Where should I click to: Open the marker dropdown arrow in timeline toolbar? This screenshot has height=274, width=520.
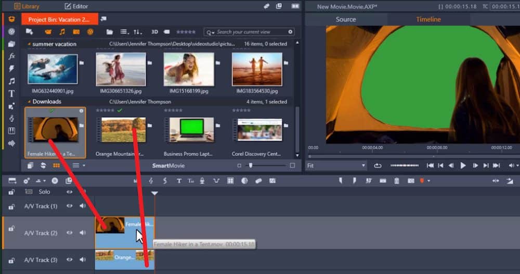[x=429, y=181]
